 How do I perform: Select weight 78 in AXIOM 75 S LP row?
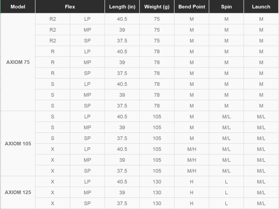tap(157, 84)
